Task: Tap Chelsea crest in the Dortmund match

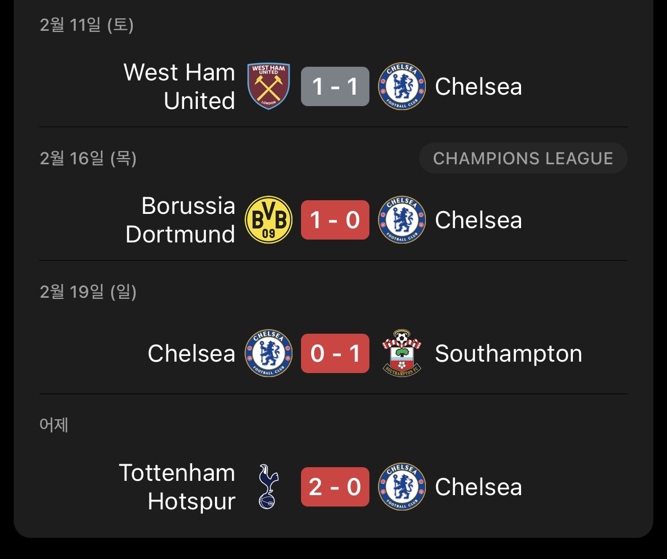Action: pyautogui.click(x=402, y=220)
